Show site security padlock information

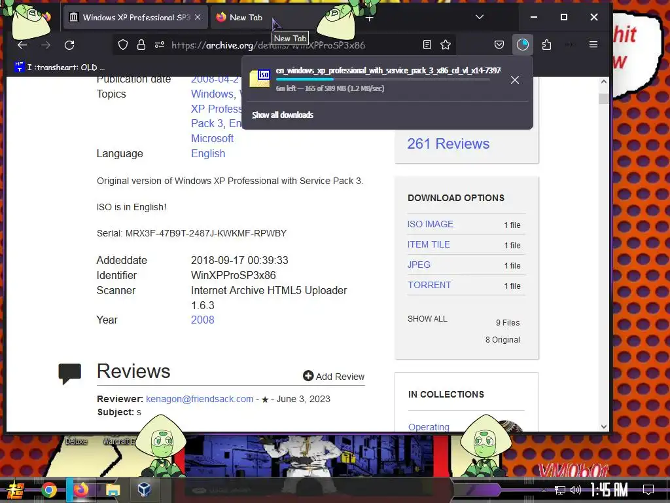point(141,45)
